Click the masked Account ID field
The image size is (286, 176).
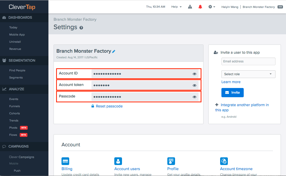pyautogui.click(x=145, y=74)
